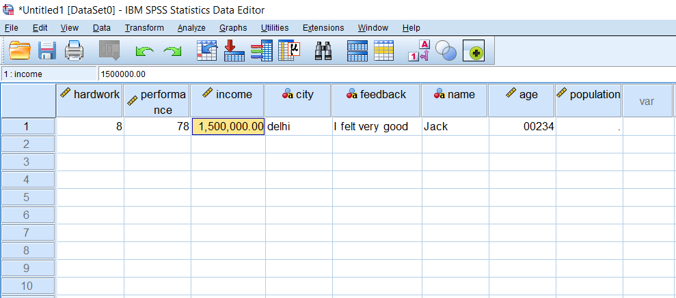Viewport: 676px width, 298px height.
Task: Select the highlighted 1,500,000.00 income cell
Action: point(228,126)
